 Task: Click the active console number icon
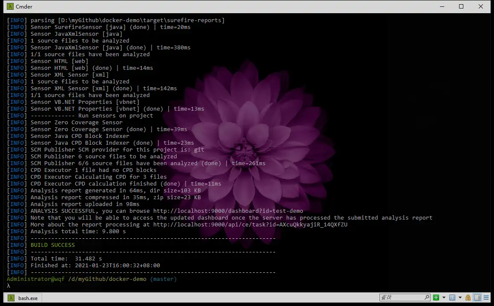tap(452, 297)
